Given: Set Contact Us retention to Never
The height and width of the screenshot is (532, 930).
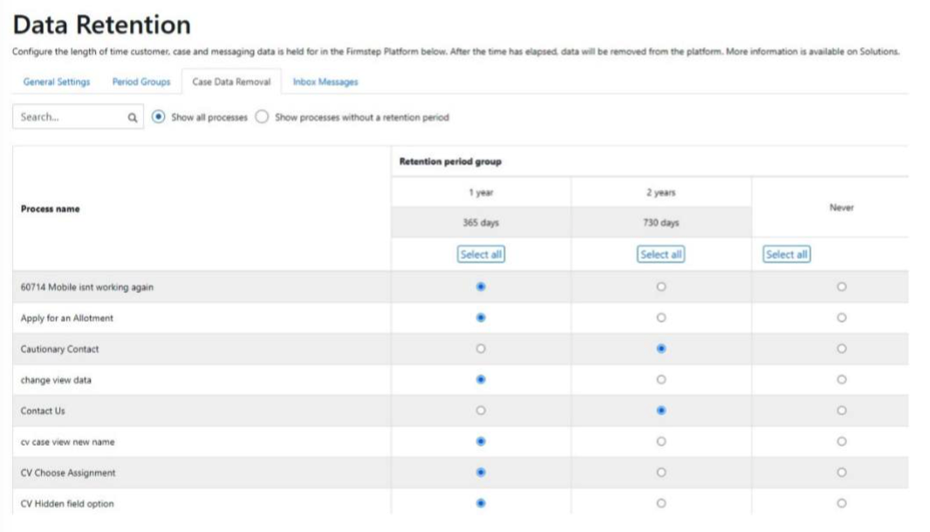Looking at the screenshot, I should (x=841, y=411).
